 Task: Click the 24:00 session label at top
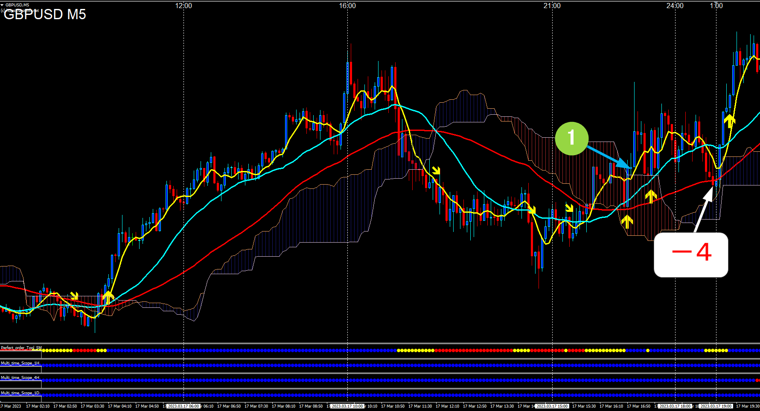tap(675, 6)
